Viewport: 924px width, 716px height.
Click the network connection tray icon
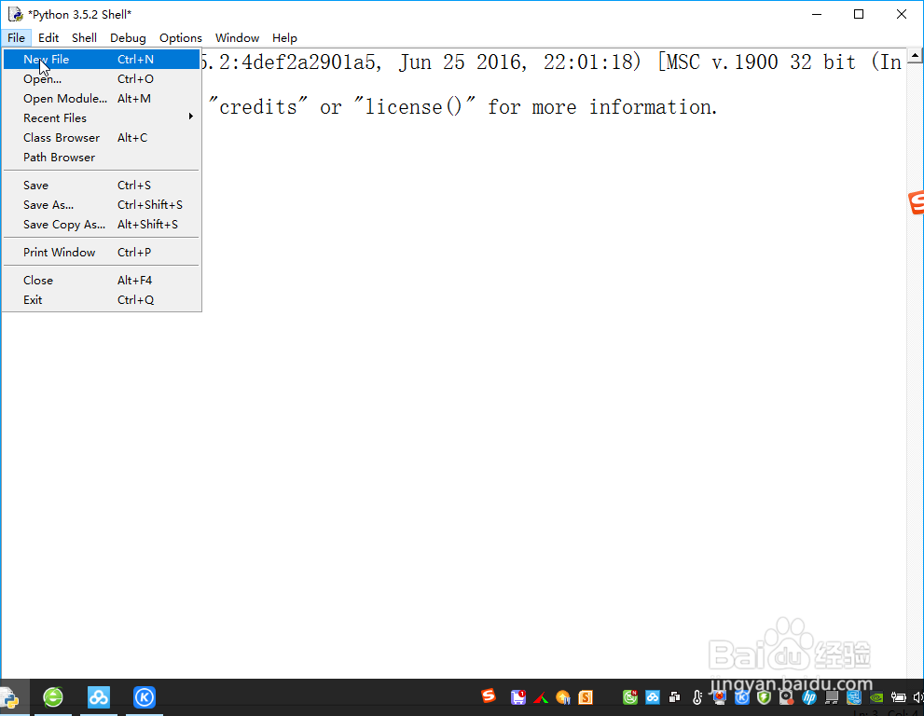tap(832, 697)
